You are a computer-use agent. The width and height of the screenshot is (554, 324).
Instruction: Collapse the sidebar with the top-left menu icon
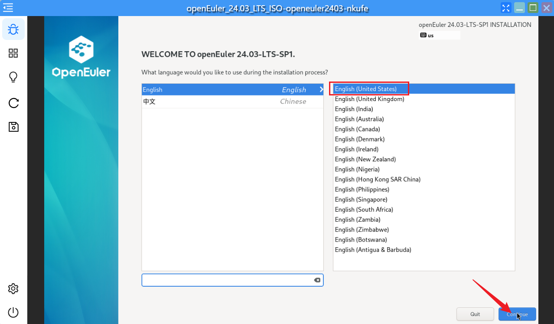(8, 7)
